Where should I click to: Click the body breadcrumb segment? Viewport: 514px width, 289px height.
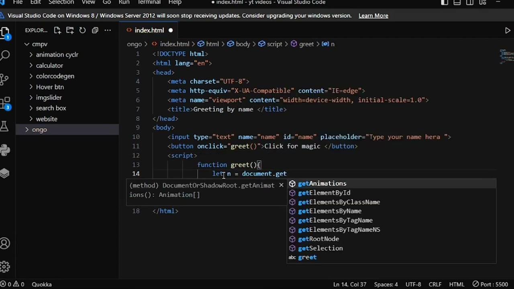click(x=239, y=44)
